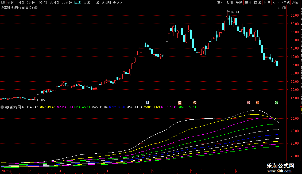Activate 画线 drawing tools

point(257,2)
